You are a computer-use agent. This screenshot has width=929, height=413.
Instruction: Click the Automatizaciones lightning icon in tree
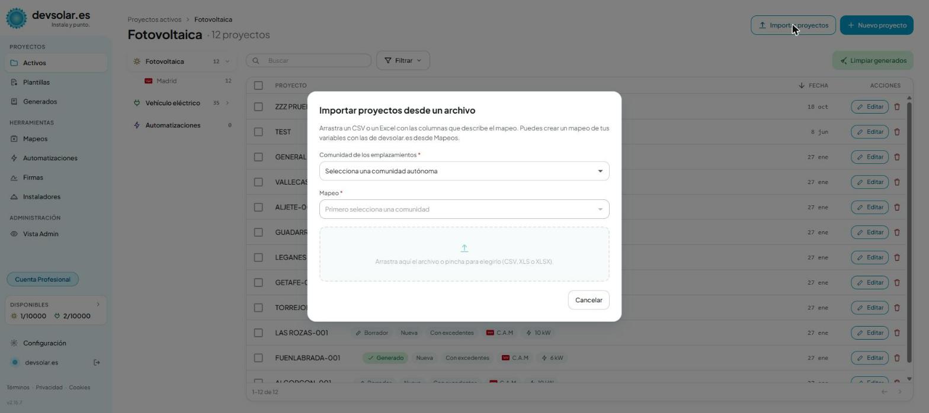coord(137,125)
